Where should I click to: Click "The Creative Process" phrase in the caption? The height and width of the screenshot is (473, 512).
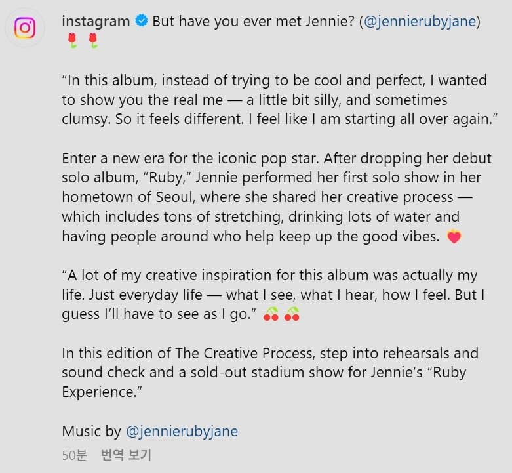(x=245, y=353)
